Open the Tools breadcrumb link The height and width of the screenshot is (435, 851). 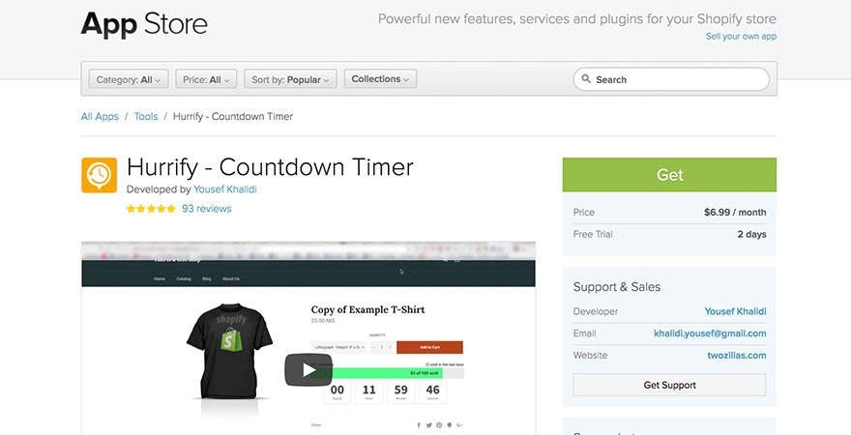146,117
